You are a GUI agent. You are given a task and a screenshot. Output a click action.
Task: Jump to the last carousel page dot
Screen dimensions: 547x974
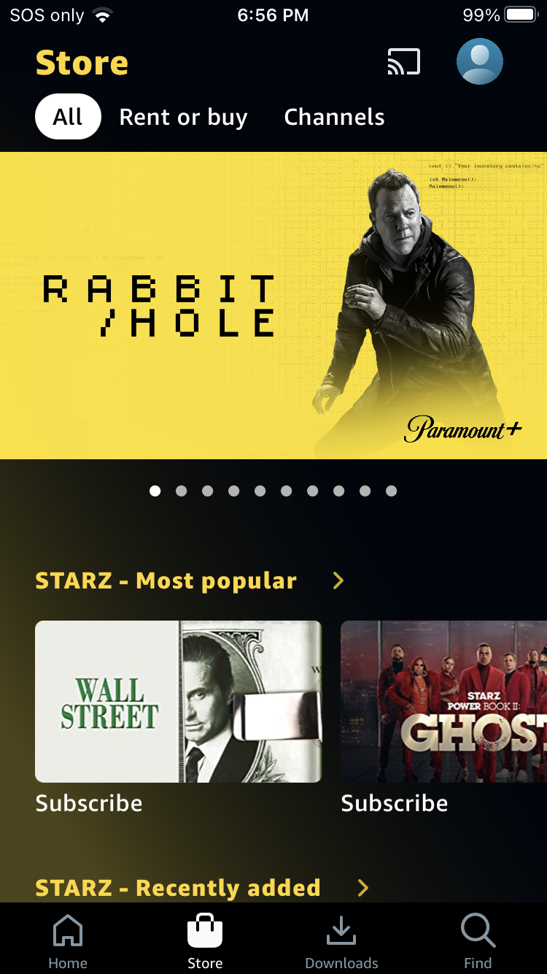click(x=391, y=491)
